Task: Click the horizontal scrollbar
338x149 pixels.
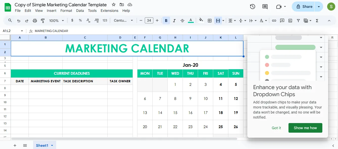Action: point(124,139)
